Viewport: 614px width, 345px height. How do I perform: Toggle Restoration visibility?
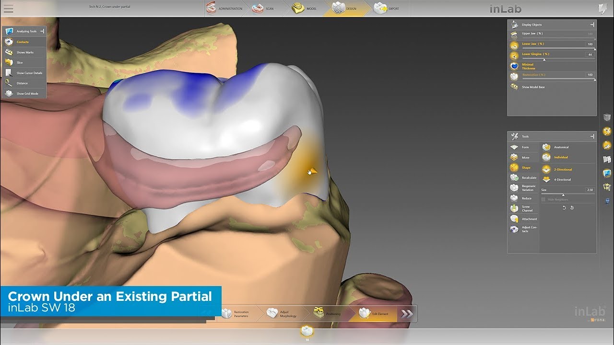click(514, 76)
